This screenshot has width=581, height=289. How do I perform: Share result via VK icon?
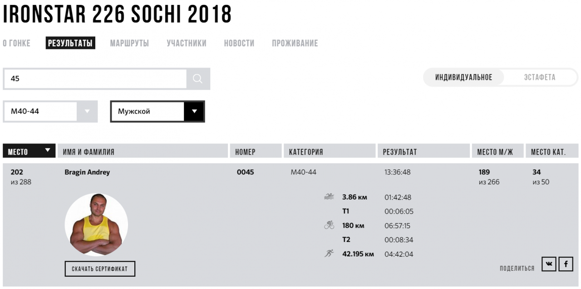[x=549, y=264]
